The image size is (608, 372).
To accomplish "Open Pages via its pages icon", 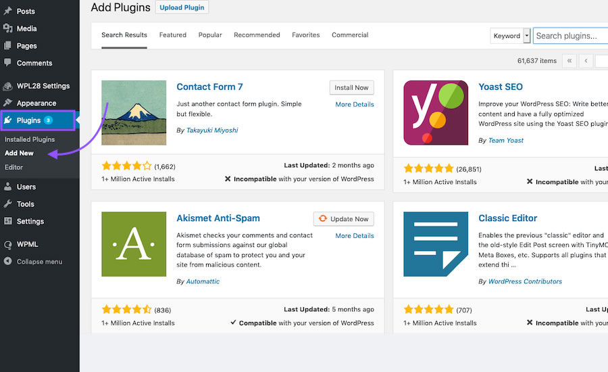I will pos(7,46).
